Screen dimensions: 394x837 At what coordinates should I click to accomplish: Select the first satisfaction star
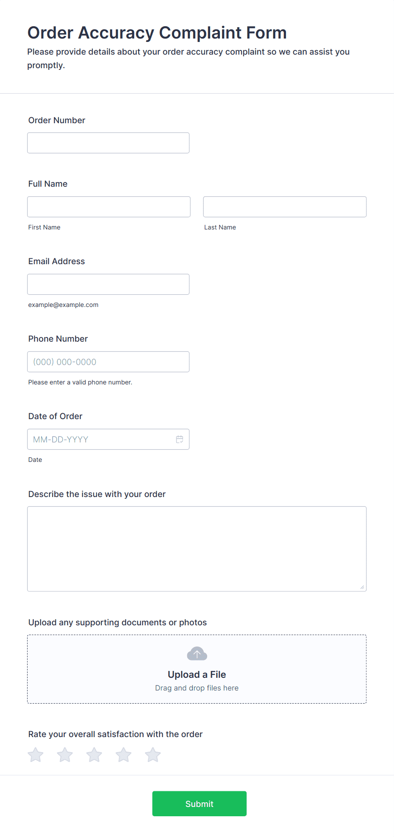coord(36,755)
